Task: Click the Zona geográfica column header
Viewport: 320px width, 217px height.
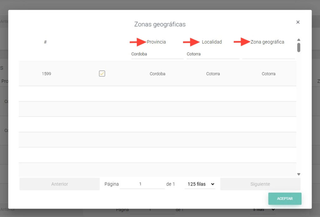Action: pyautogui.click(x=267, y=42)
